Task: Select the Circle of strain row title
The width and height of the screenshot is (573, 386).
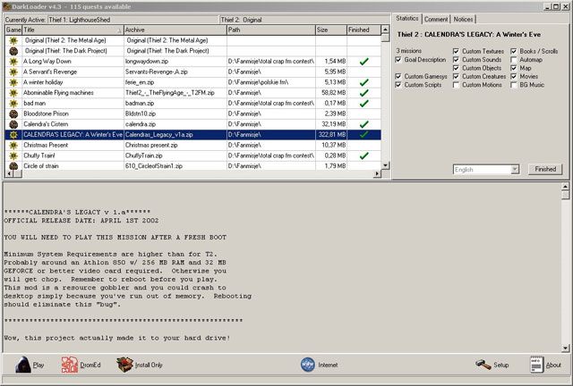Action: (x=41, y=166)
